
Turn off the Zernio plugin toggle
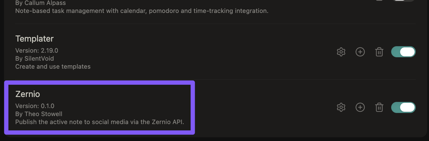(403, 107)
